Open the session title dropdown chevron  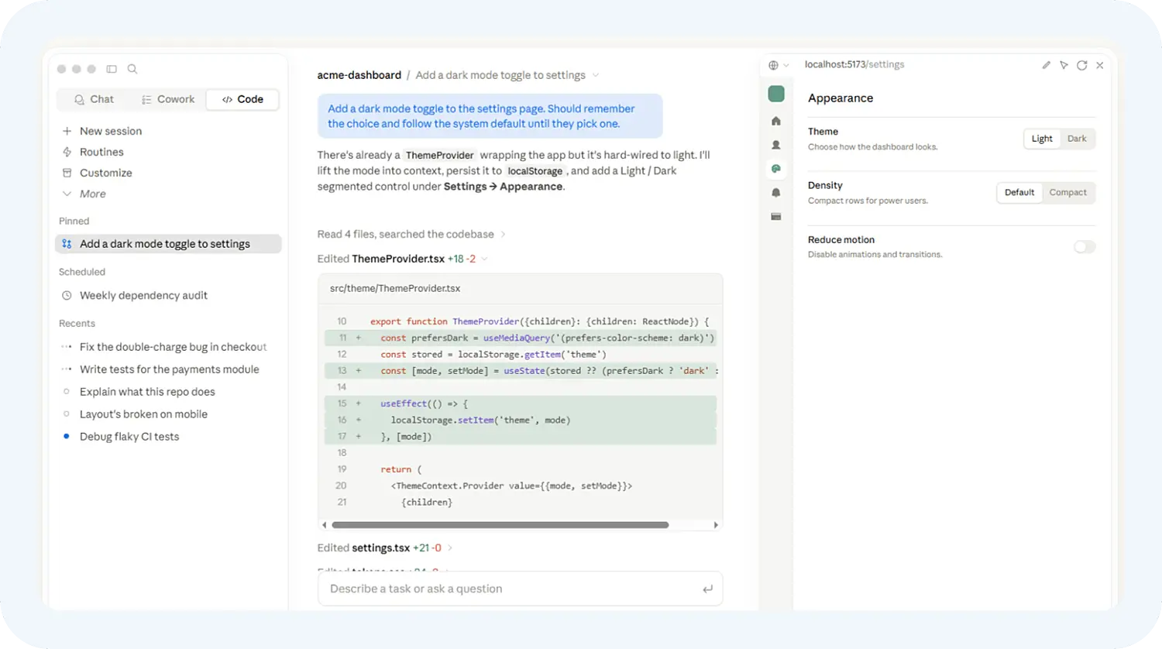tap(596, 75)
